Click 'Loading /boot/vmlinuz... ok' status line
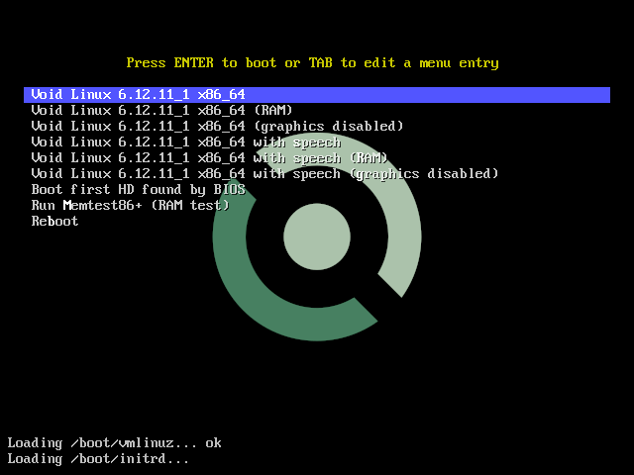 click(x=115, y=443)
